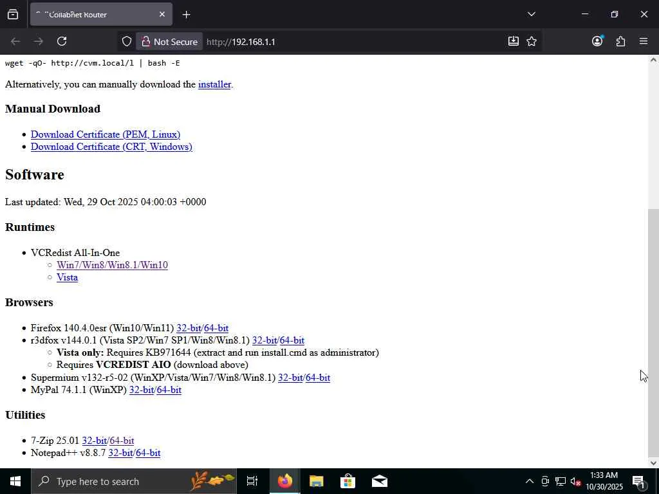The image size is (659, 494).
Task: Download Certificate (PEM, Linux)
Action: 106,134
